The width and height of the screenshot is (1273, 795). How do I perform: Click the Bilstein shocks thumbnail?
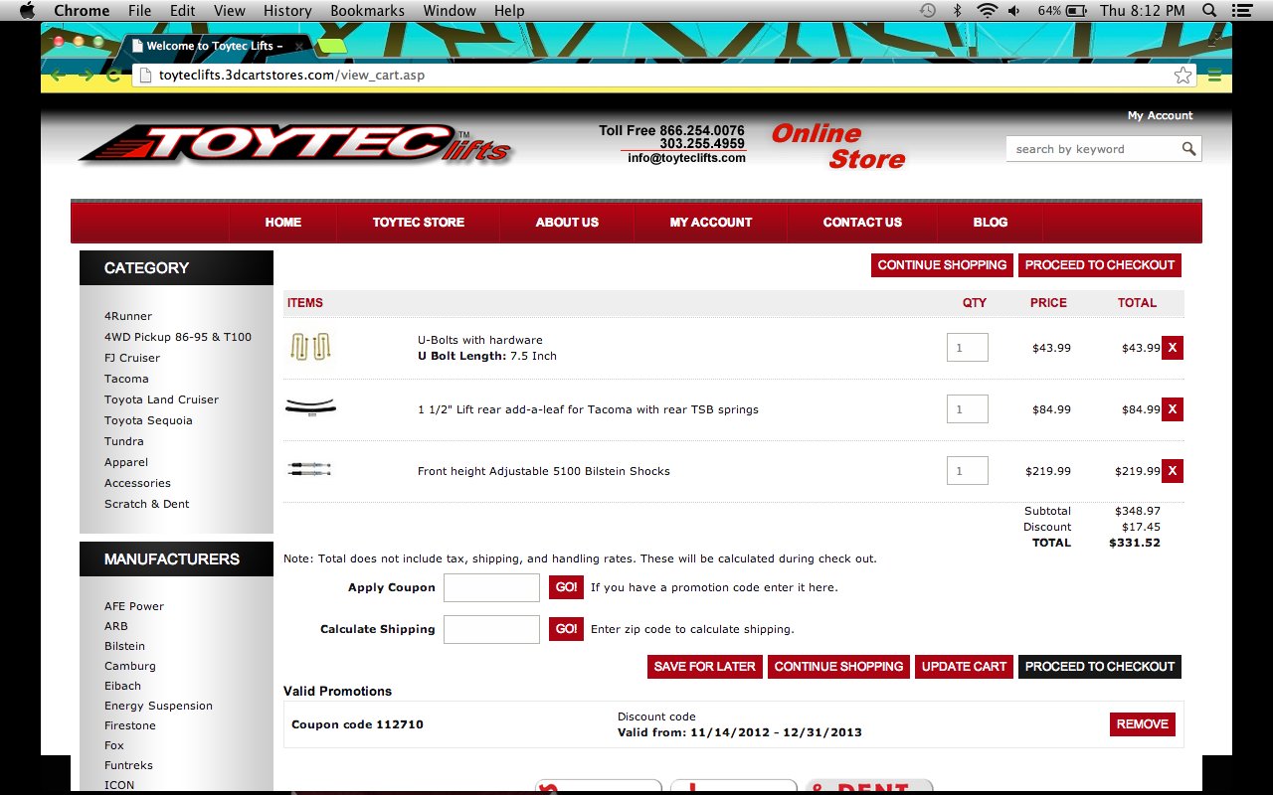[309, 469]
